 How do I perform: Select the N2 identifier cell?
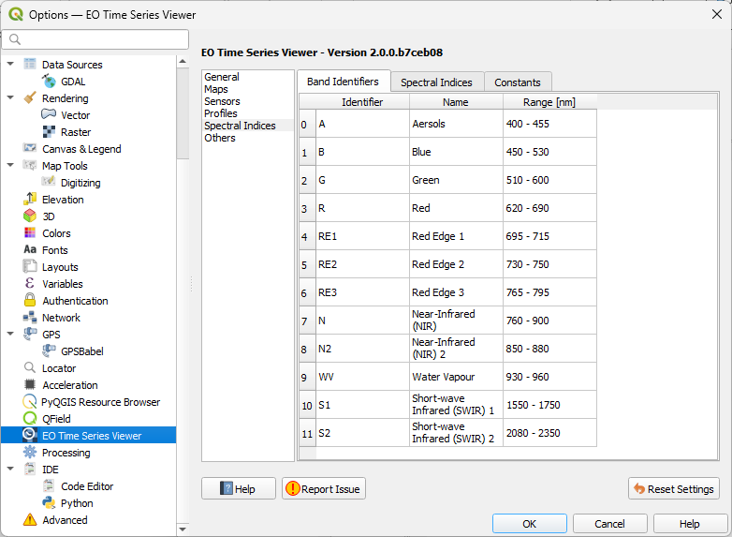coord(363,349)
